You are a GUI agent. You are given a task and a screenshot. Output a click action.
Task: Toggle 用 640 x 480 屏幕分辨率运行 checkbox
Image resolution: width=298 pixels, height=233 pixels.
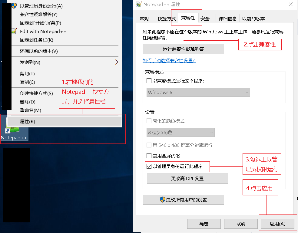coord(149,145)
